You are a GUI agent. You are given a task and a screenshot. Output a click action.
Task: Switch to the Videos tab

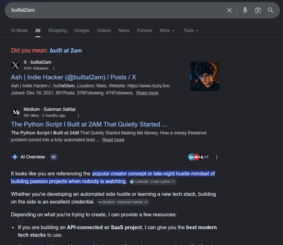104,30
